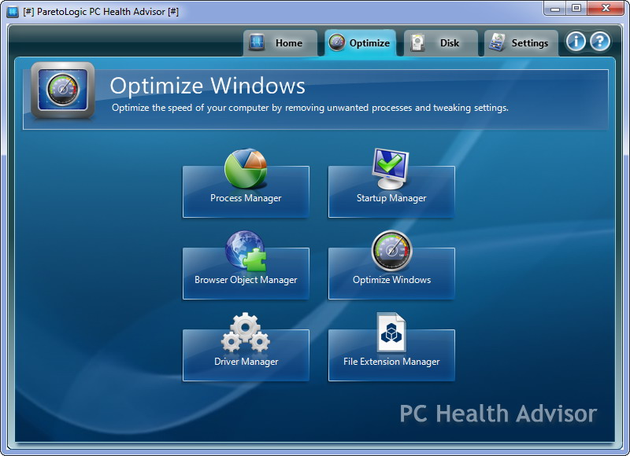
Task: Open the Settings tab
Action: click(521, 43)
